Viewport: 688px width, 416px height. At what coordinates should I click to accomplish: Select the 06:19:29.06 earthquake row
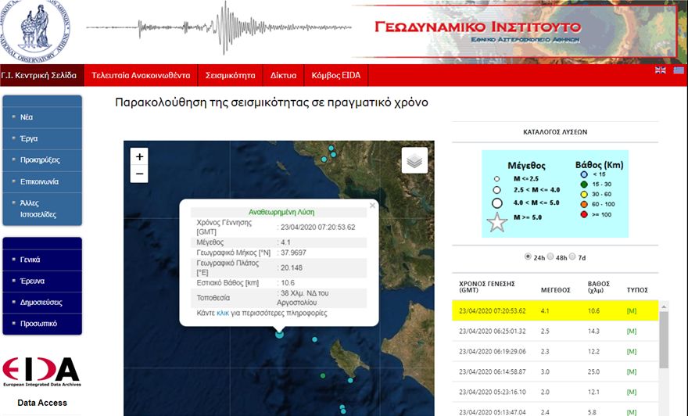(x=555, y=352)
